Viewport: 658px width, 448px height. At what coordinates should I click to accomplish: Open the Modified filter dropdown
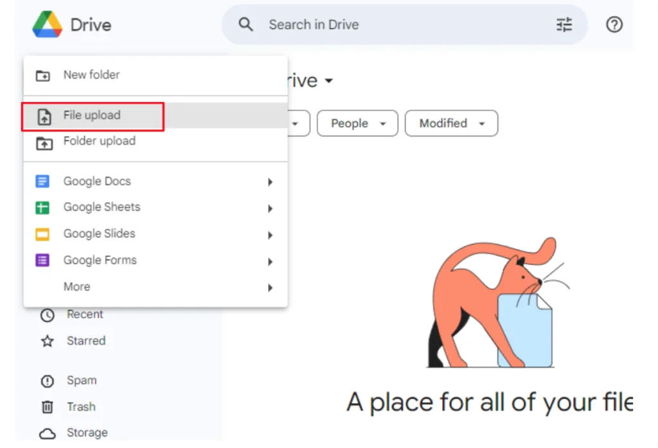click(452, 123)
